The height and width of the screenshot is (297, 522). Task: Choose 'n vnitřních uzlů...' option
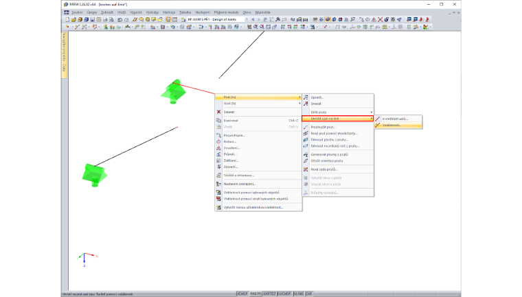(398, 119)
